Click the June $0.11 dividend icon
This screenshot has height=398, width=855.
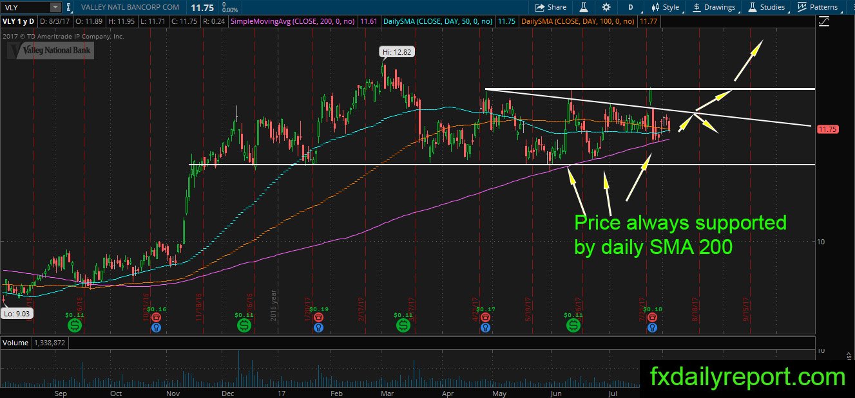point(573,326)
